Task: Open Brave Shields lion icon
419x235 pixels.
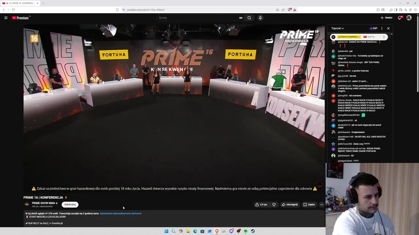Action: [x=289, y=10]
